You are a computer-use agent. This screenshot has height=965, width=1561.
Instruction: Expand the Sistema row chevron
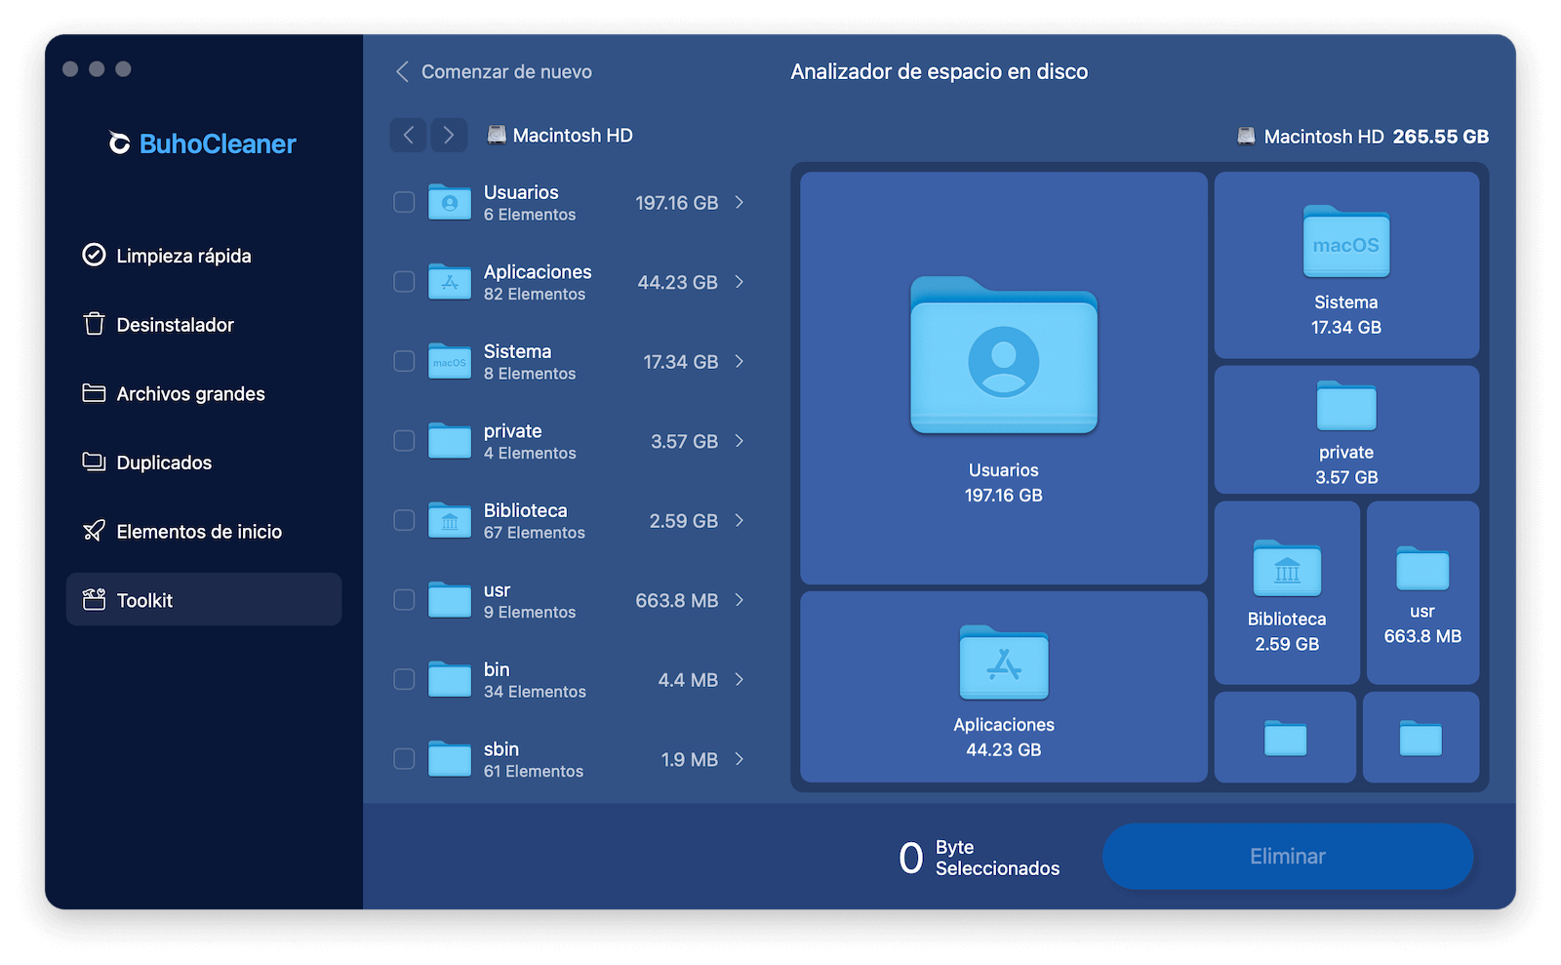(740, 361)
